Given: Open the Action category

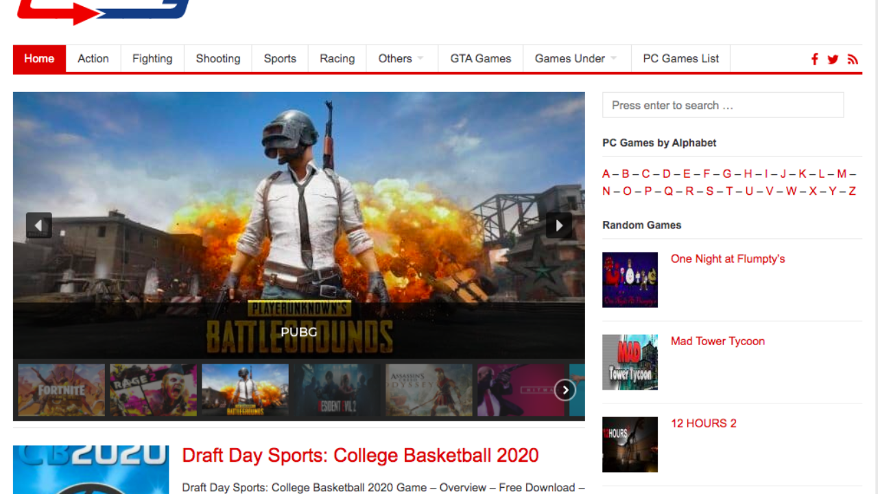Looking at the screenshot, I should 93,58.
